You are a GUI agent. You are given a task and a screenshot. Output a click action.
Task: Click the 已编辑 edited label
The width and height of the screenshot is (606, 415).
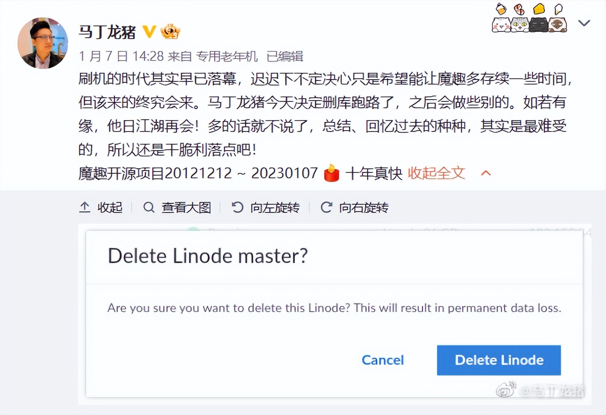285,56
